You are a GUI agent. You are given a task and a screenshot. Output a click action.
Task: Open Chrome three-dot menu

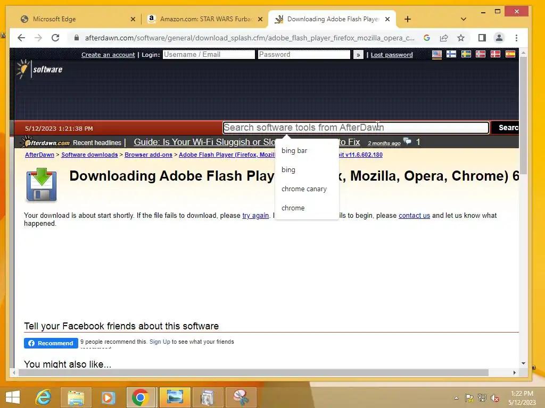(516, 38)
